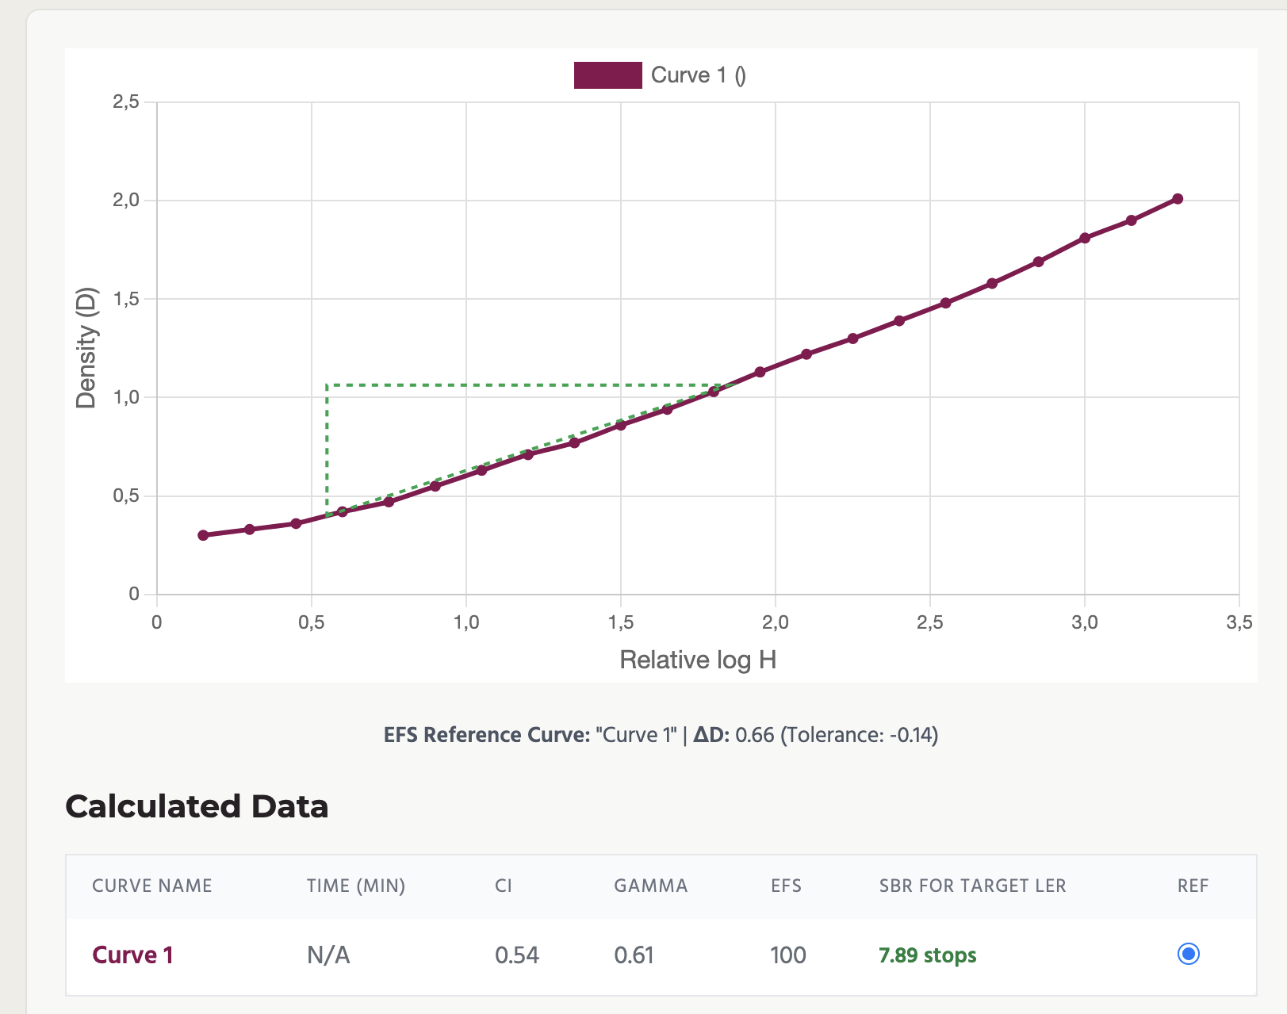Click the Curve 1 legend color swatch

[x=607, y=75]
